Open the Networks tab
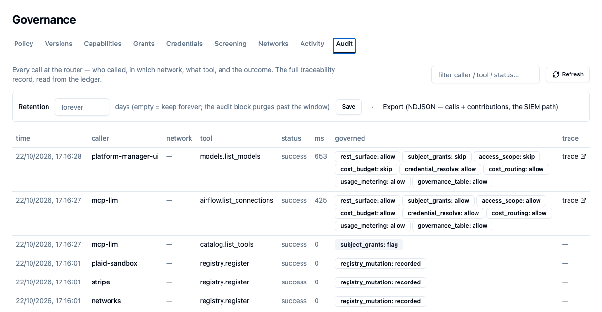 (x=273, y=44)
